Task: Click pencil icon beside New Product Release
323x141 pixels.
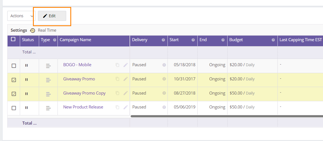Action: pos(126,107)
